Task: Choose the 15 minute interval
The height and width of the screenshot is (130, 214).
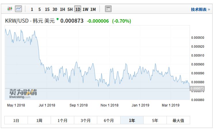Action: (x=47, y=9)
